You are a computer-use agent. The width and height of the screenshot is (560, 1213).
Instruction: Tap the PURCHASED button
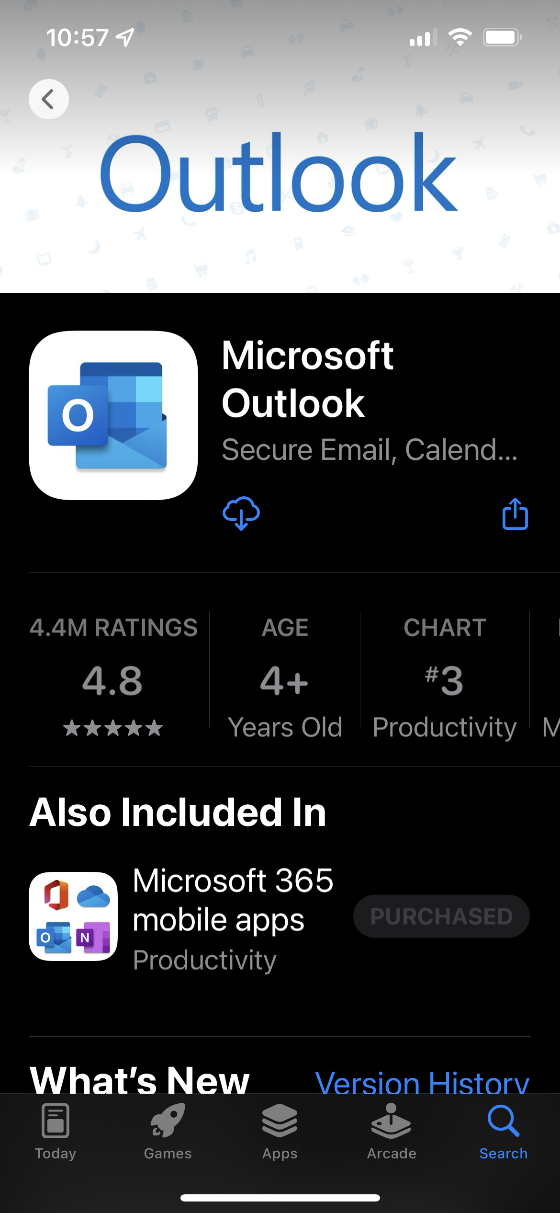coord(441,916)
